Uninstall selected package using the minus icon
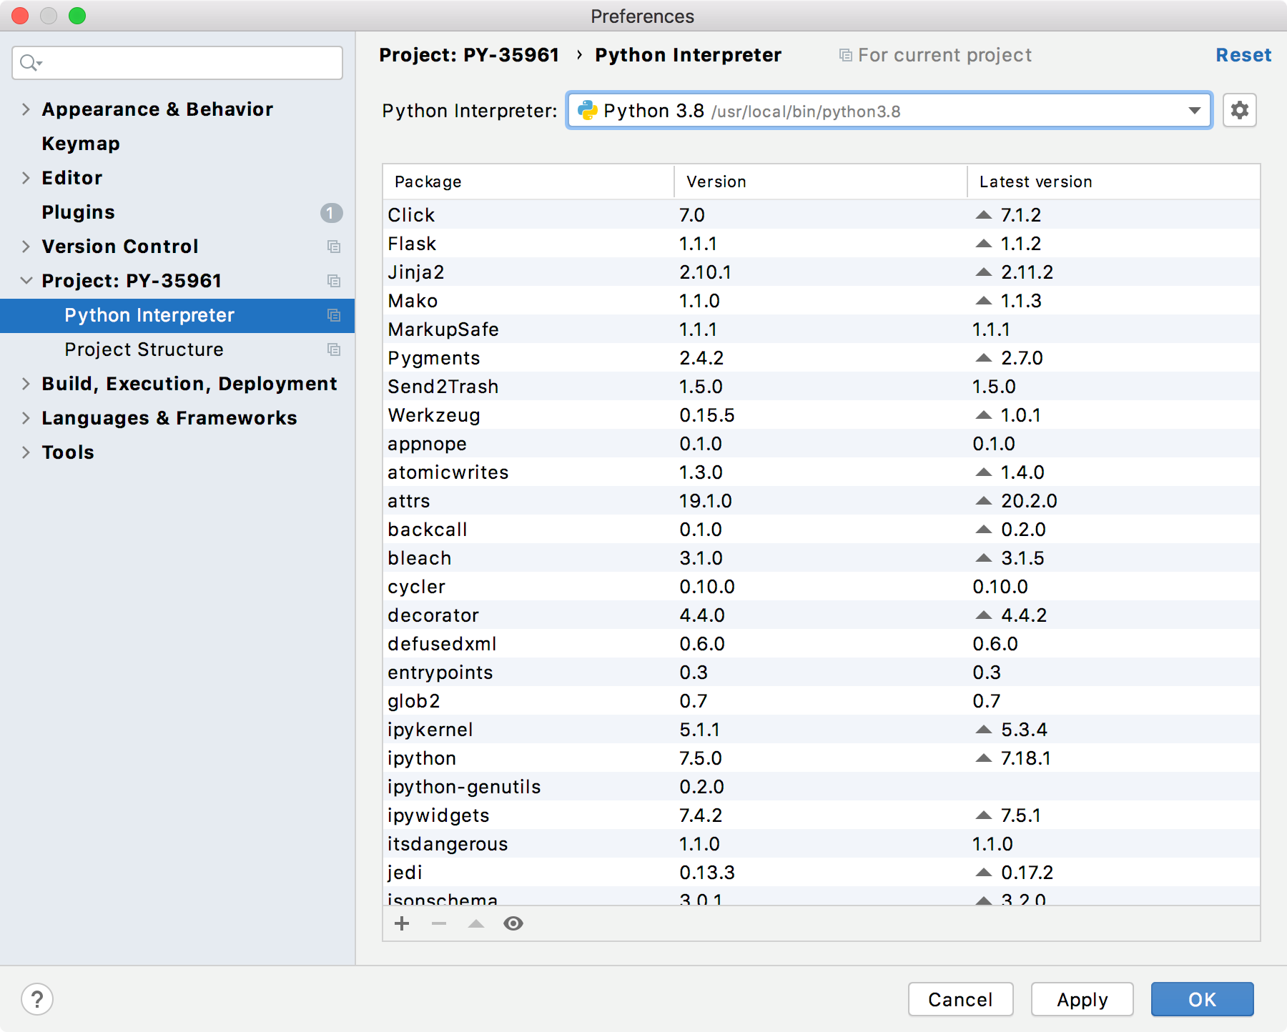The image size is (1287, 1032). (x=438, y=923)
